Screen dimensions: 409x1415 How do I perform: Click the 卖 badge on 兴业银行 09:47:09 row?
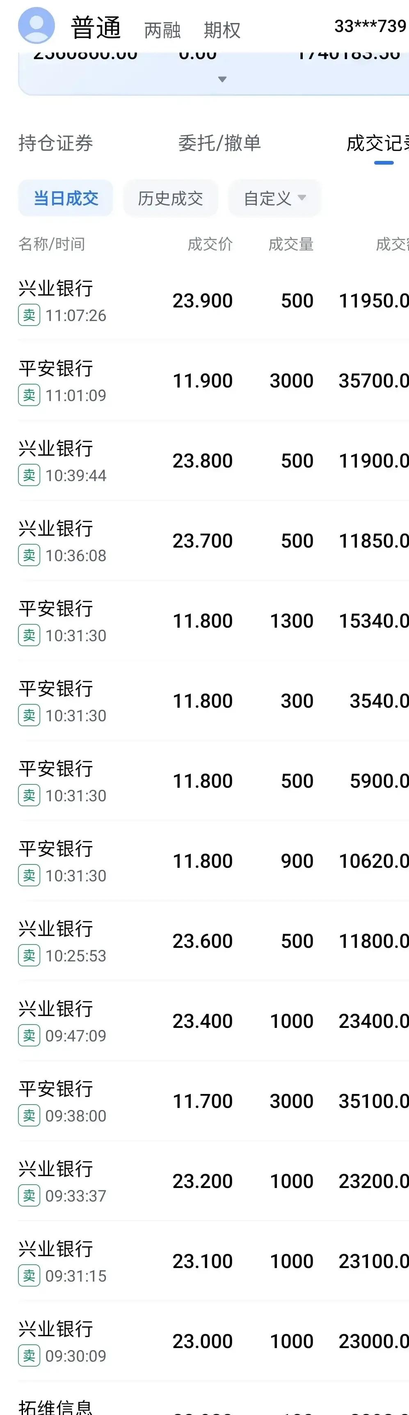(29, 1035)
